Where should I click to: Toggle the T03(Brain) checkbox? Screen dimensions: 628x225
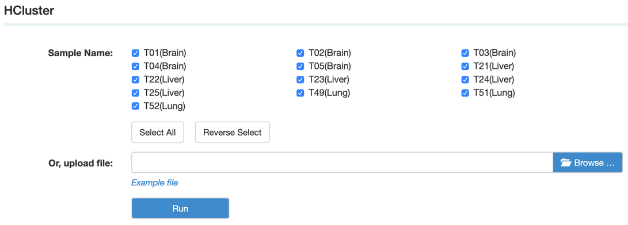[x=465, y=53]
